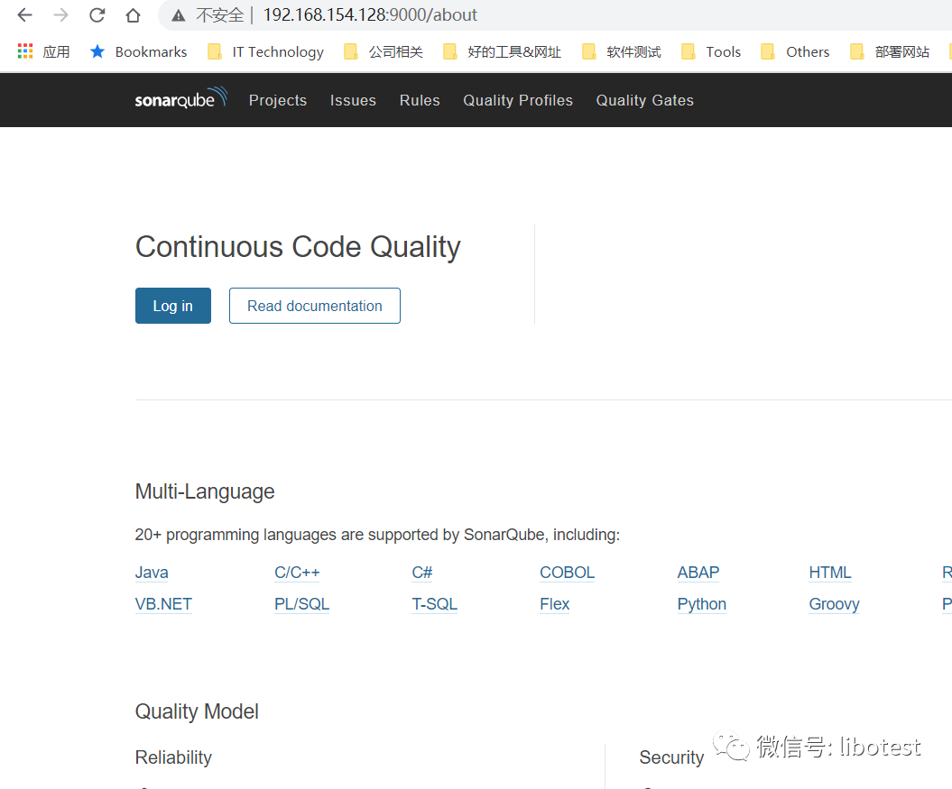Open the HTML language link
Screen dimensions: 952x789
830,573
